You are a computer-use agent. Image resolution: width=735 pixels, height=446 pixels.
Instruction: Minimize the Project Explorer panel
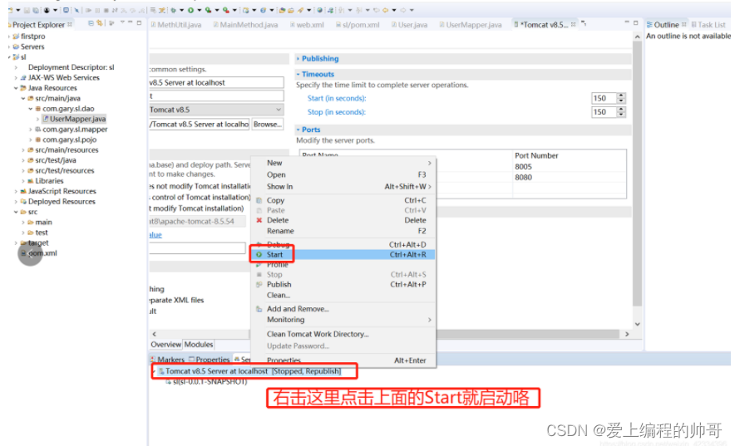pos(131,22)
